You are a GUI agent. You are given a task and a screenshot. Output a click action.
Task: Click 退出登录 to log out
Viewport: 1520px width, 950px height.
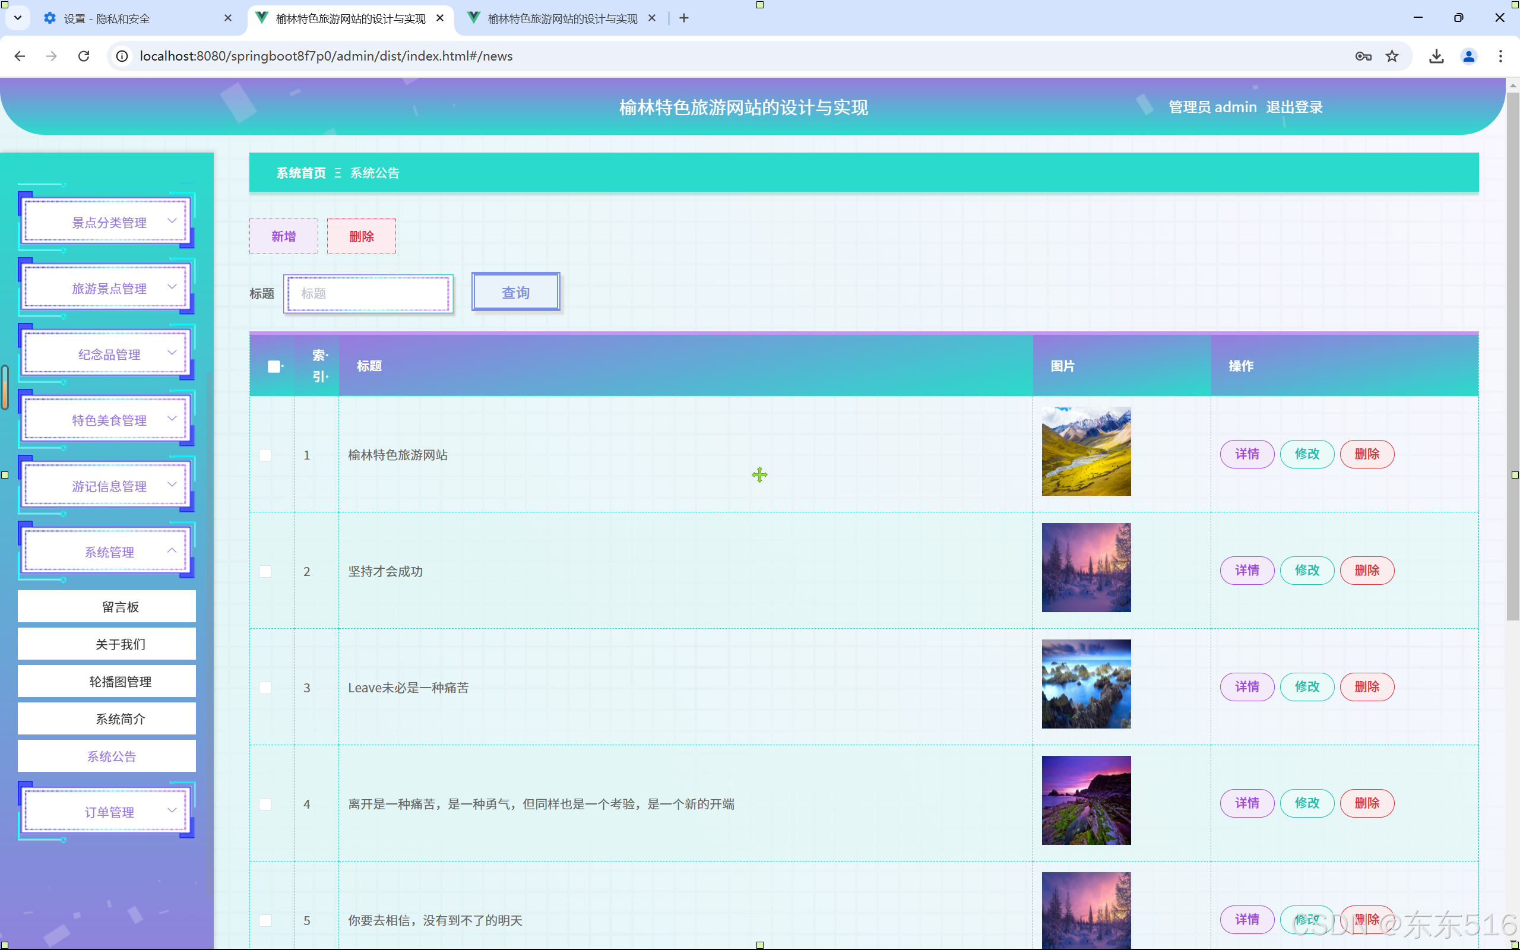point(1294,107)
